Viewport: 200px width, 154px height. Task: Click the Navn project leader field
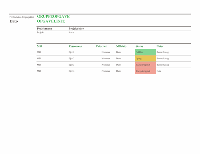coord(71,32)
